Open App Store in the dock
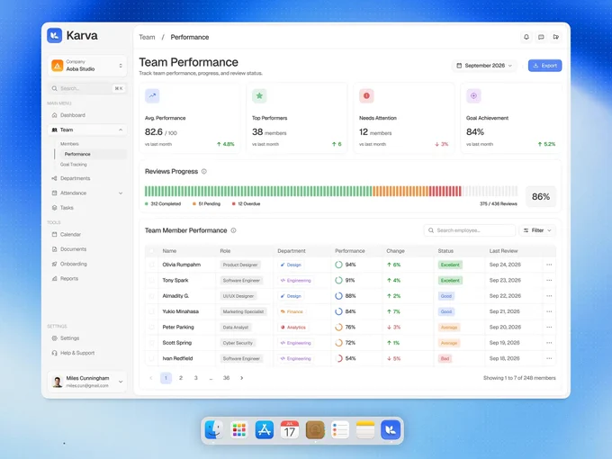 click(265, 429)
